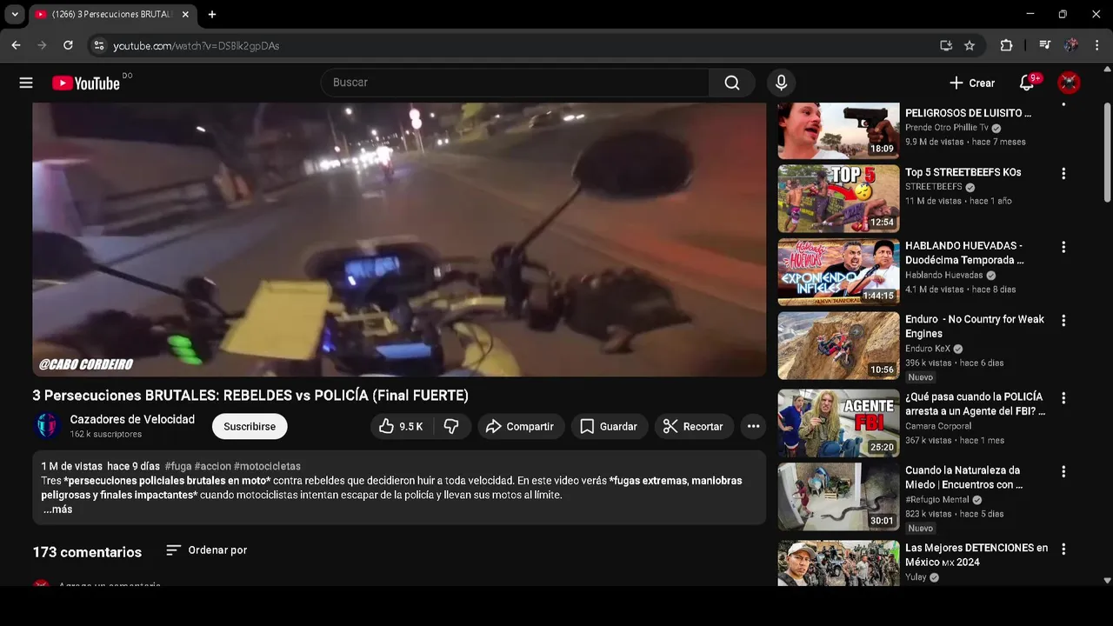Open the browser three-dot menu
The width and height of the screenshot is (1113, 626).
tap(1097, 45)
